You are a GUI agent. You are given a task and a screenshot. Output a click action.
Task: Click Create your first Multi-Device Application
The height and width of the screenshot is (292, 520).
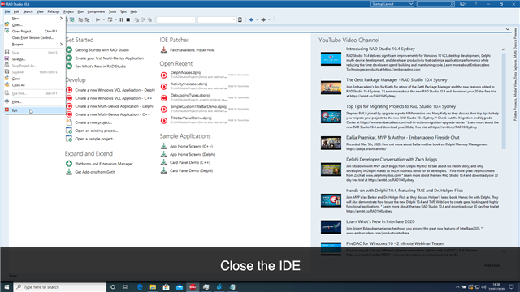click(110, 58)
